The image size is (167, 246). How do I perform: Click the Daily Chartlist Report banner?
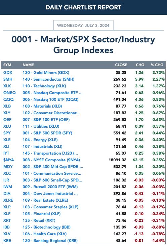coord(83,7)
